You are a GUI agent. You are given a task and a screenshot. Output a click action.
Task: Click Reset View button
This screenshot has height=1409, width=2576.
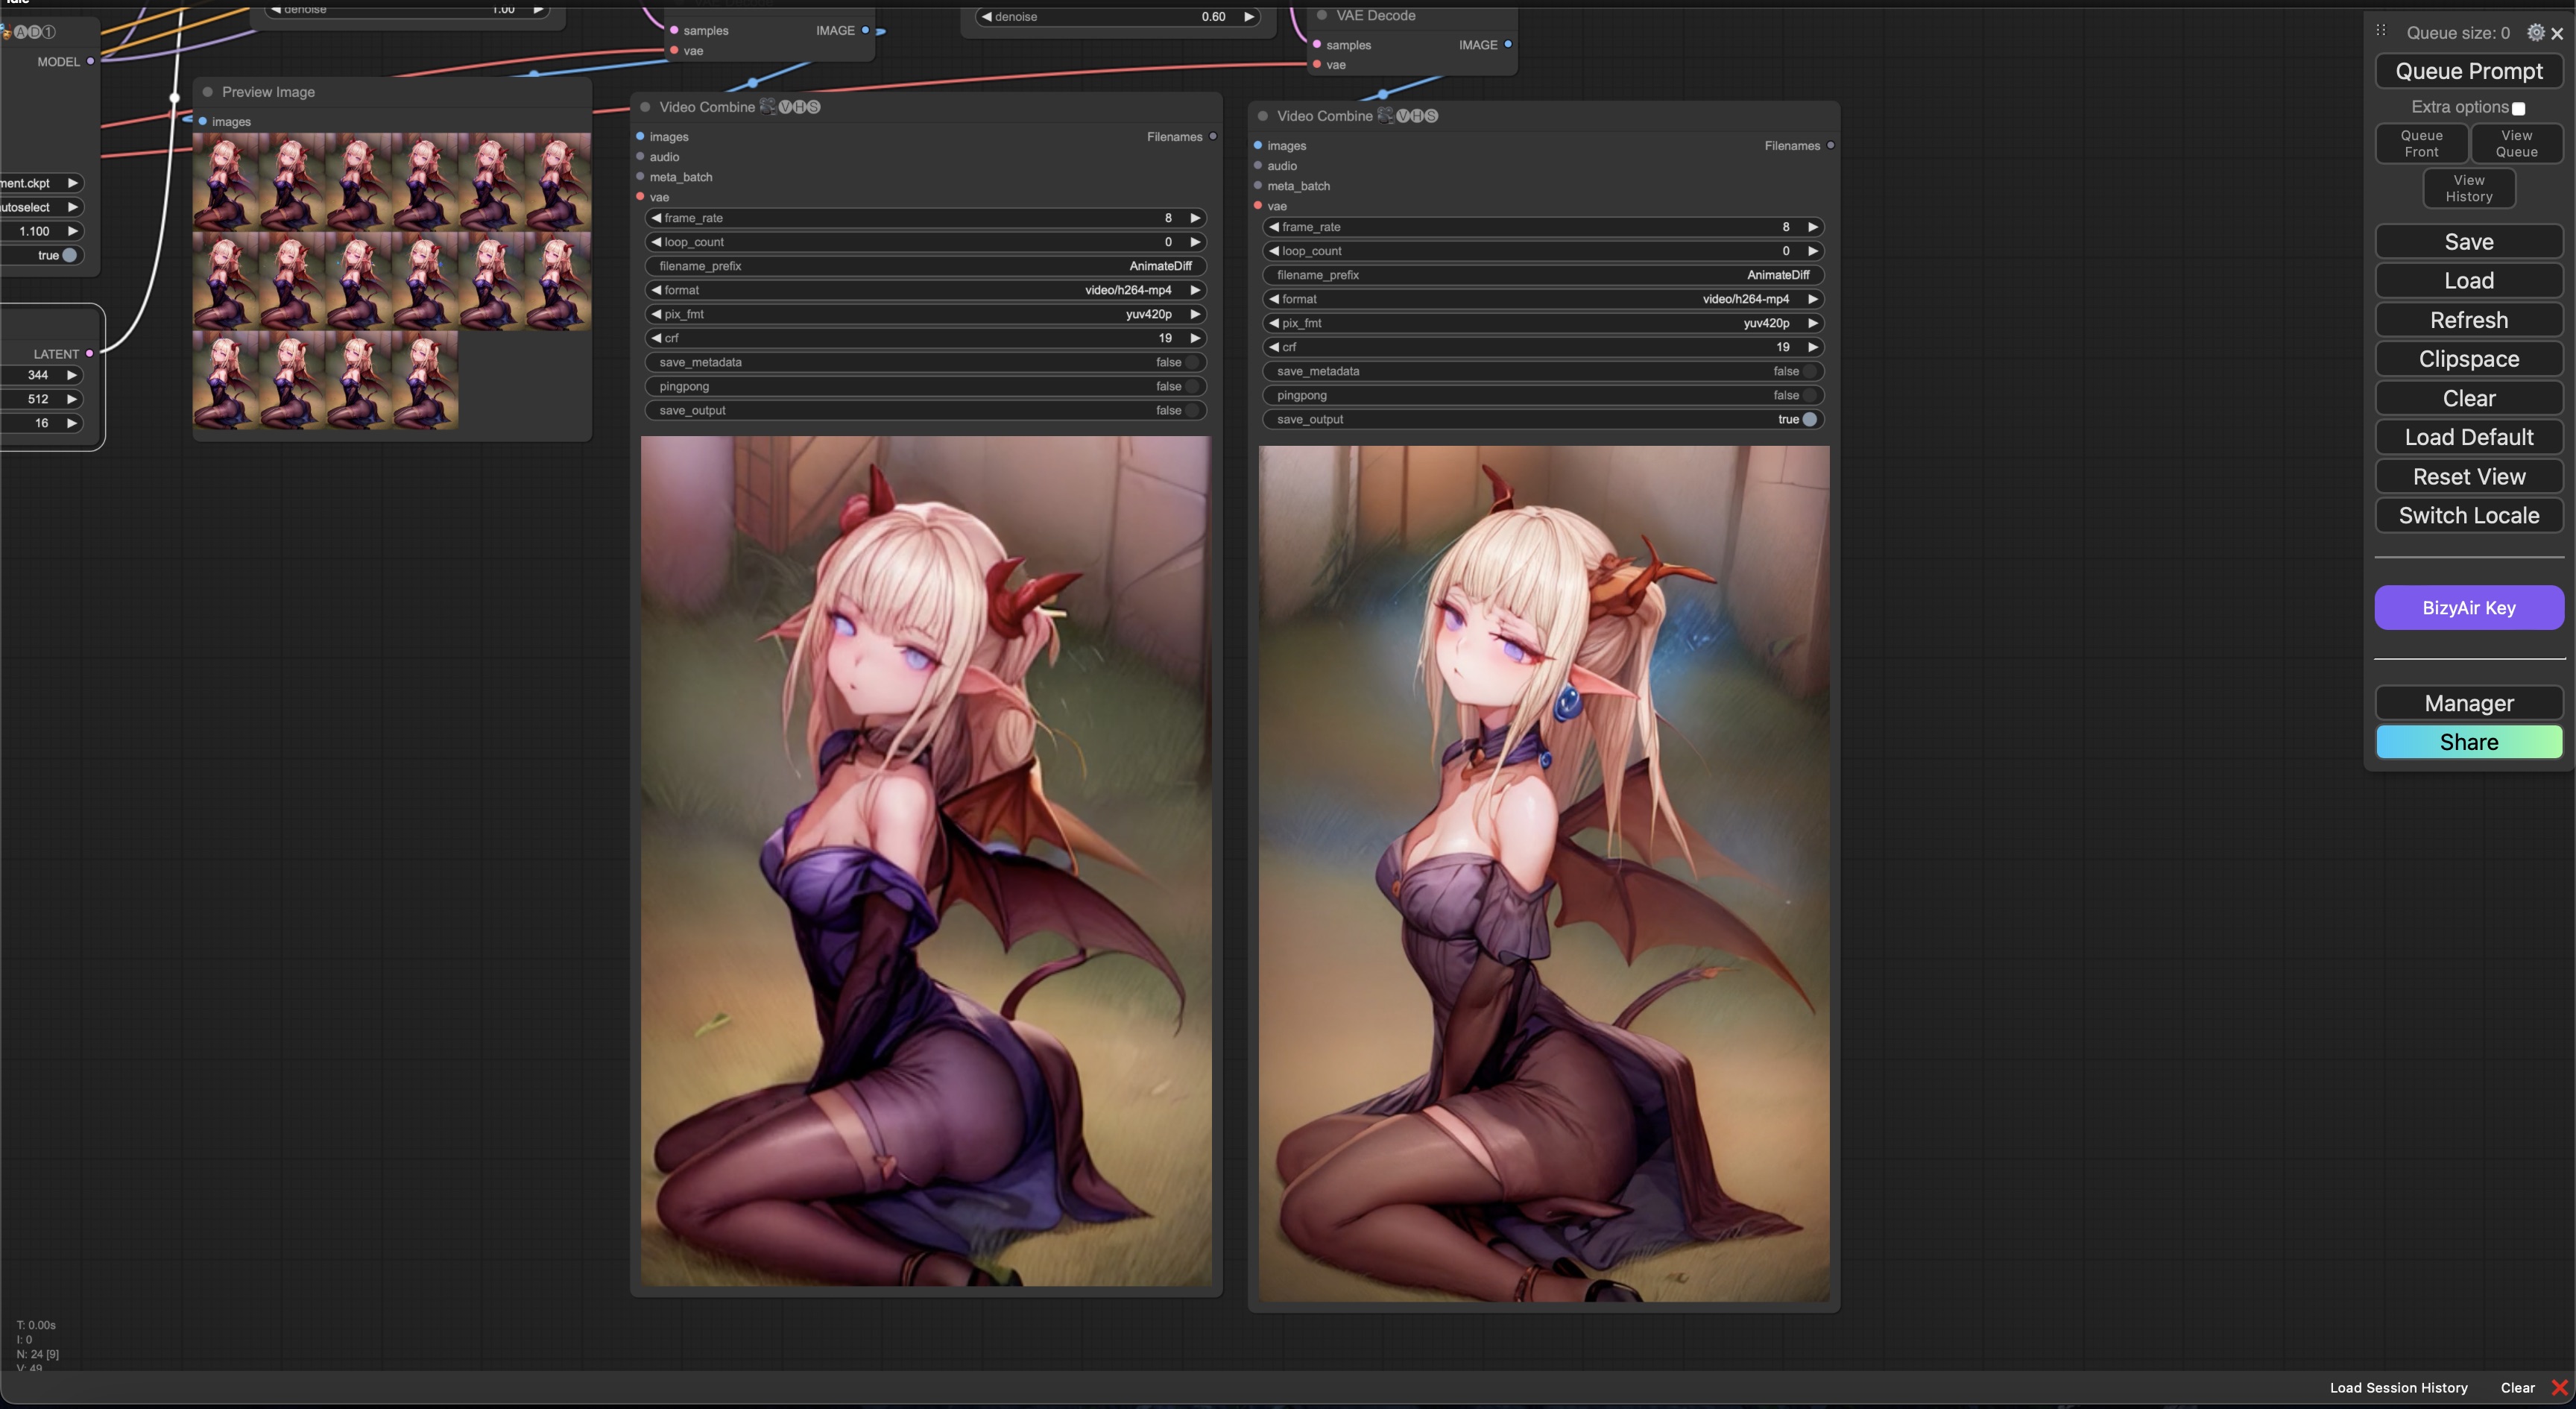pos(2469,477)
